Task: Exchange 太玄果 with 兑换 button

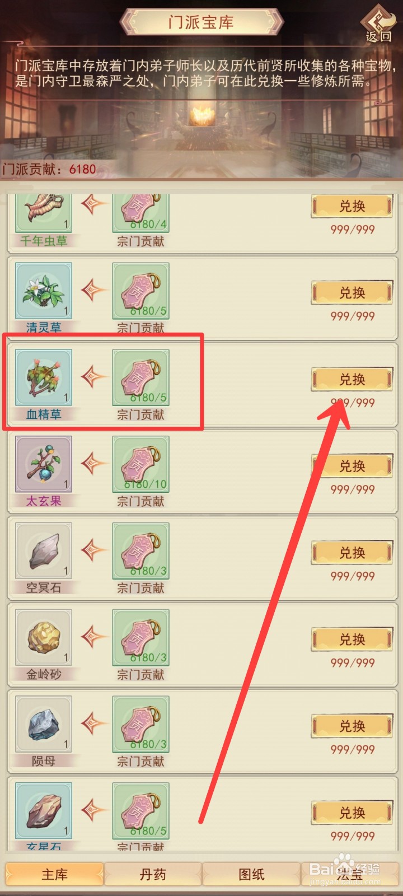Action: point(352,466)
